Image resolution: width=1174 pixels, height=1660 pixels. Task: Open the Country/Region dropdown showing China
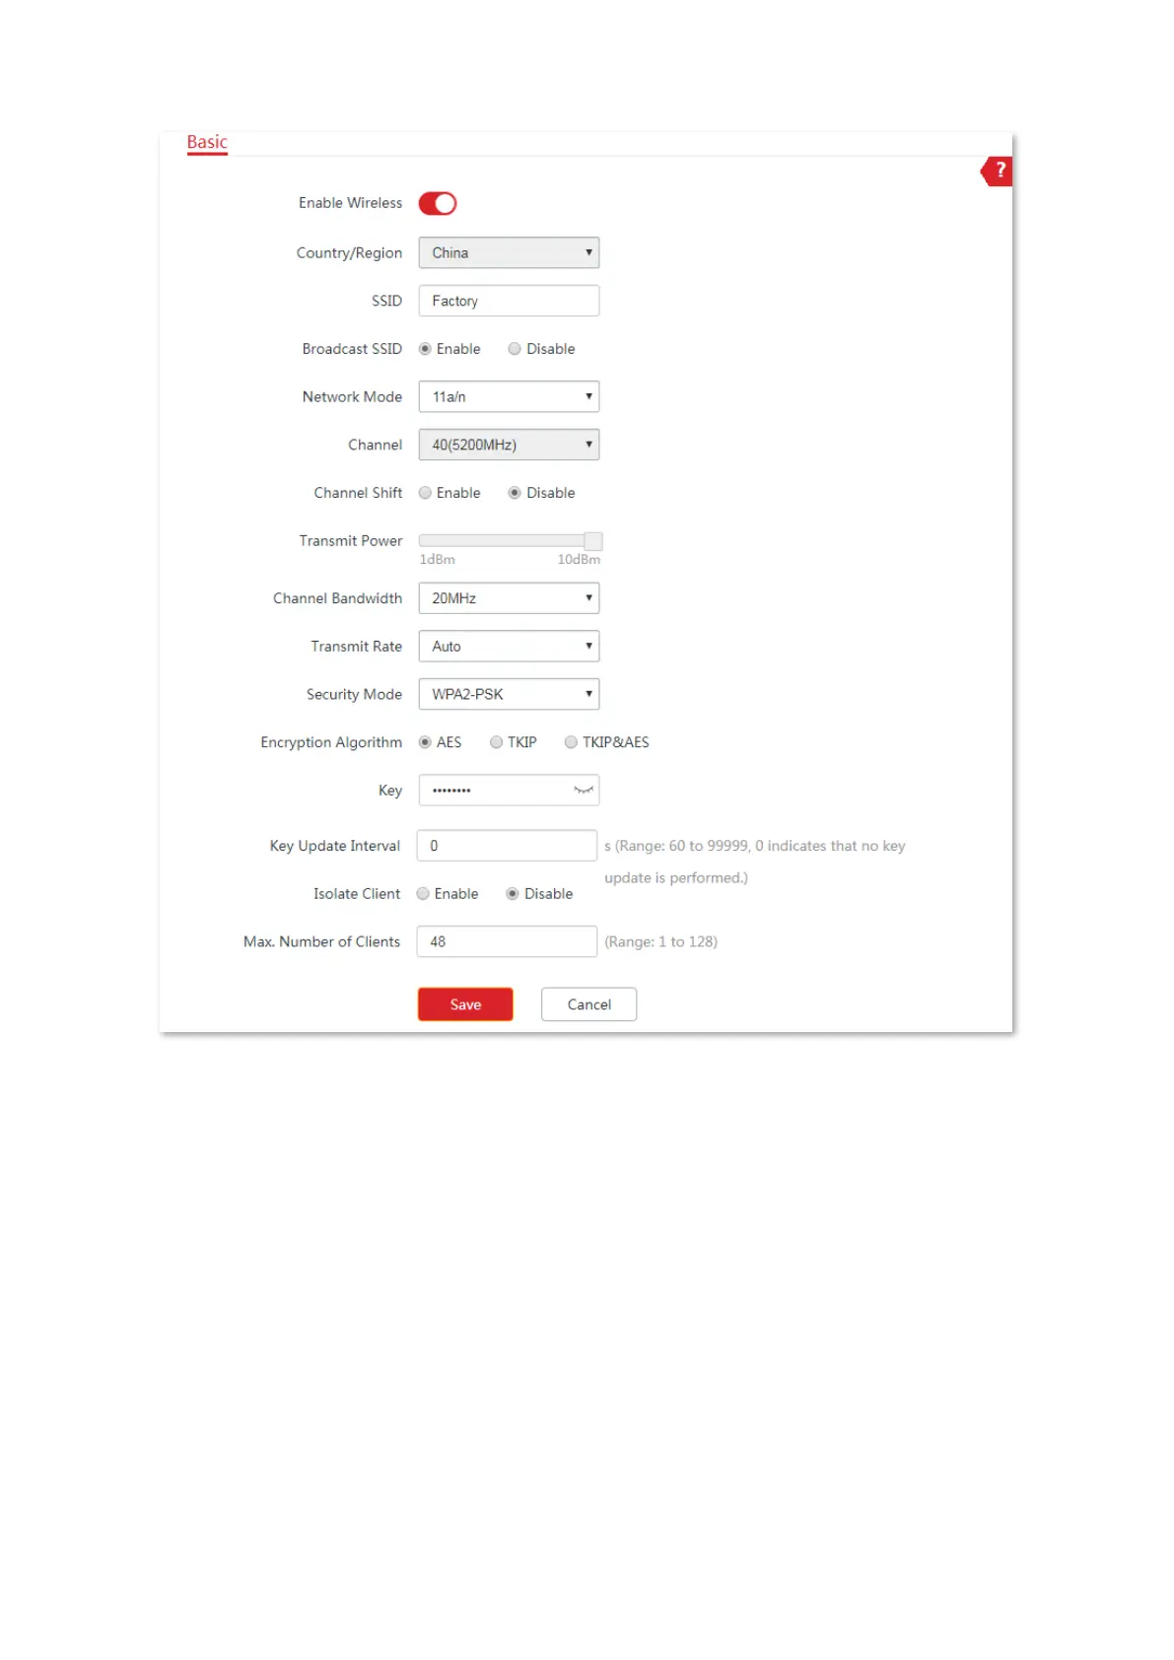point(509,252)
